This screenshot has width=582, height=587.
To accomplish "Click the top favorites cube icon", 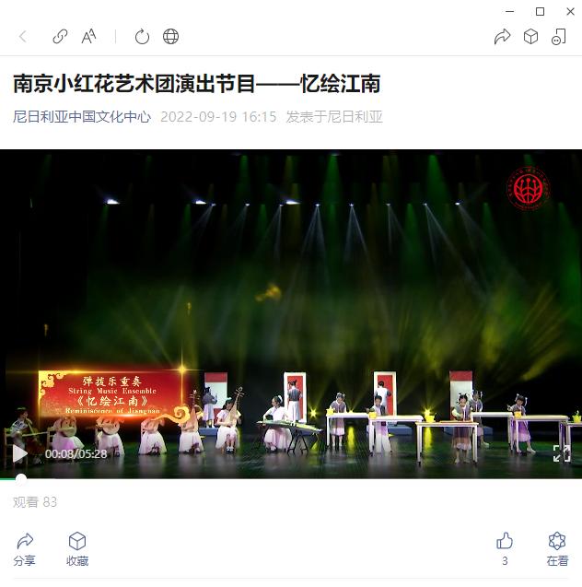I will coord(530,37).
